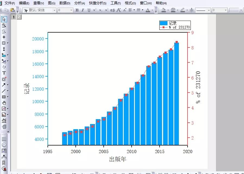Select the Data Selector tool

pos(4,49)
